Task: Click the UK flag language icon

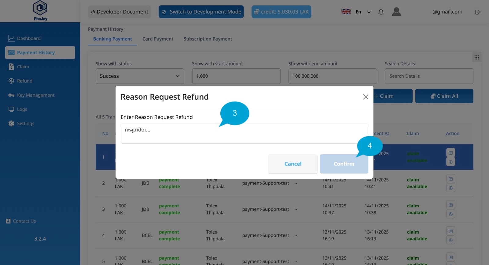Action: point(346,12)
